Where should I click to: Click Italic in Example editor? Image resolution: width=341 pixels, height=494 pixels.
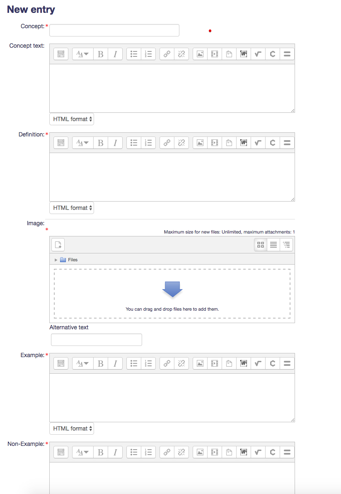115,363
